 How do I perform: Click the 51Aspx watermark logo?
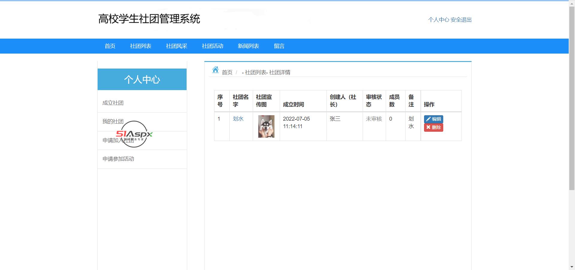pos(134,134)
